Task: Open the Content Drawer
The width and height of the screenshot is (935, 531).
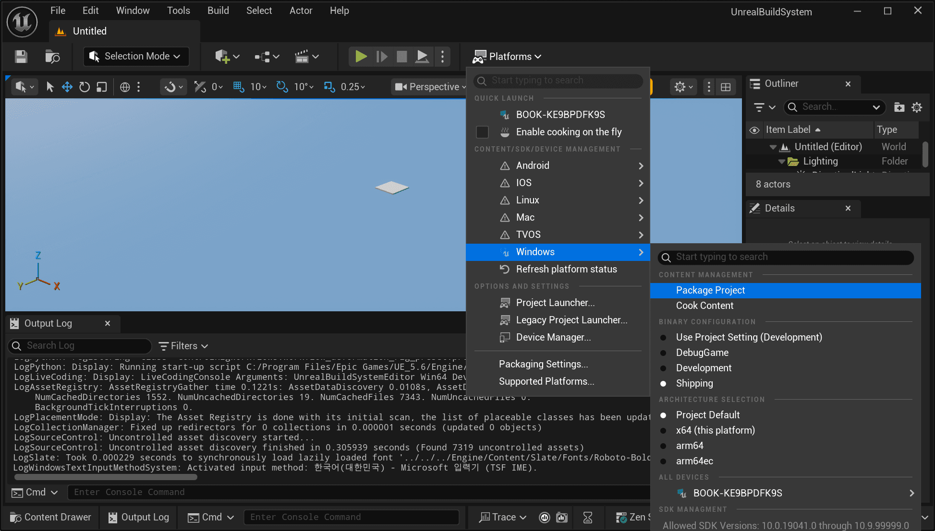Action: pyautogui.click(x=50, y=517)
